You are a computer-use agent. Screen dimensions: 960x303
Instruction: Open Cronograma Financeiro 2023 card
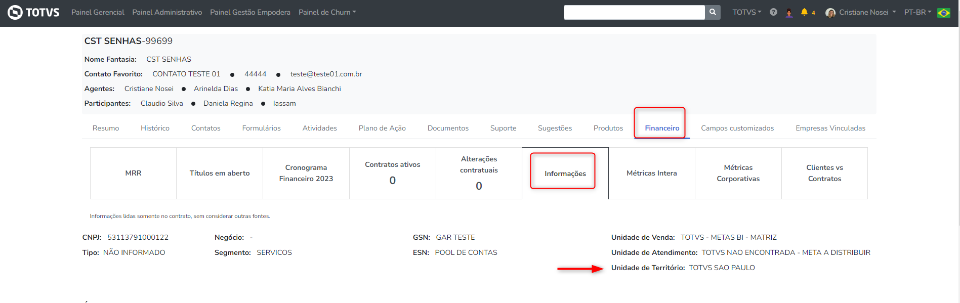click(306, 173)
